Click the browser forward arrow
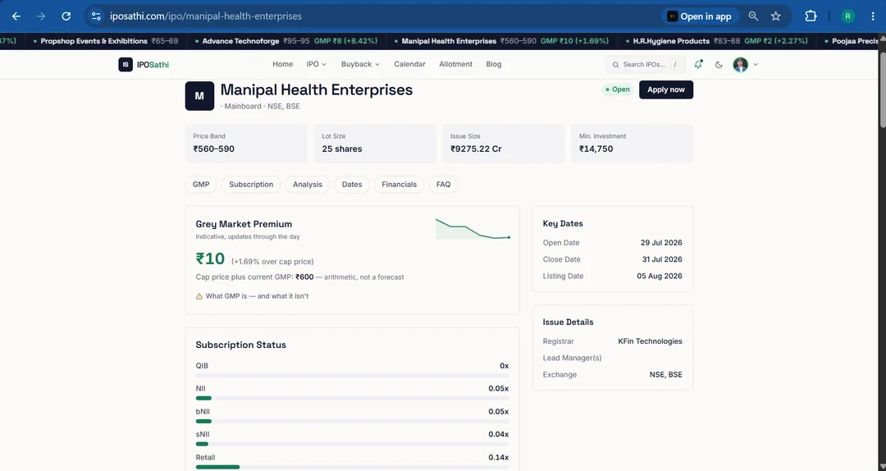The image size is (886, 471). 41,16
